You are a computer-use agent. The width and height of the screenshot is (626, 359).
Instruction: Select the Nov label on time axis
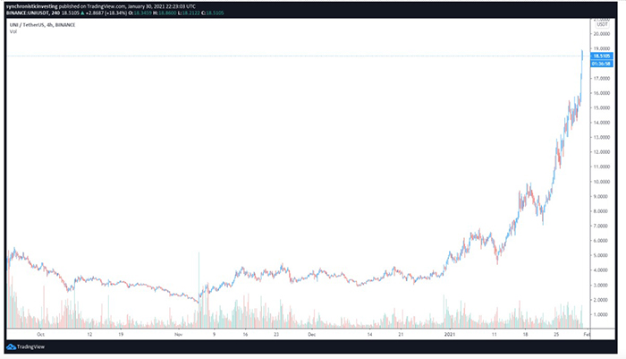pyautogui.click(x=179, y=332)
